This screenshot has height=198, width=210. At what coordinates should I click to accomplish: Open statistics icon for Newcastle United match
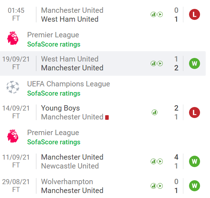(154, 161)
